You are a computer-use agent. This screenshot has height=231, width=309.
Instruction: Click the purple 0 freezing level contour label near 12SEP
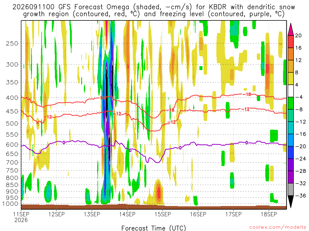64,142
